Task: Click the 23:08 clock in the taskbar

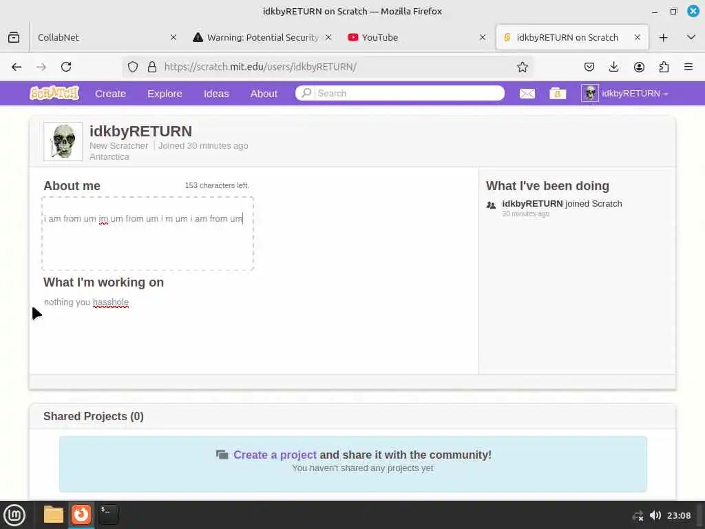Action: pyautogui.click(x=678, y=515)
